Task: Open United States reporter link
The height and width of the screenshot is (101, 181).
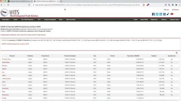Action: (6, 62)
